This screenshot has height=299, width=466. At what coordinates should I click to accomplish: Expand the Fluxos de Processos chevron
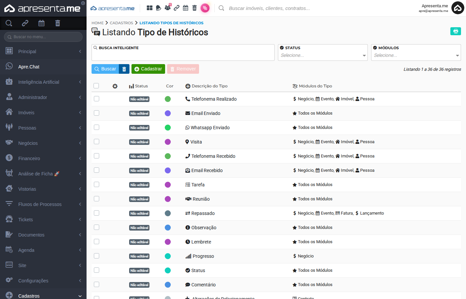[80, 204]
